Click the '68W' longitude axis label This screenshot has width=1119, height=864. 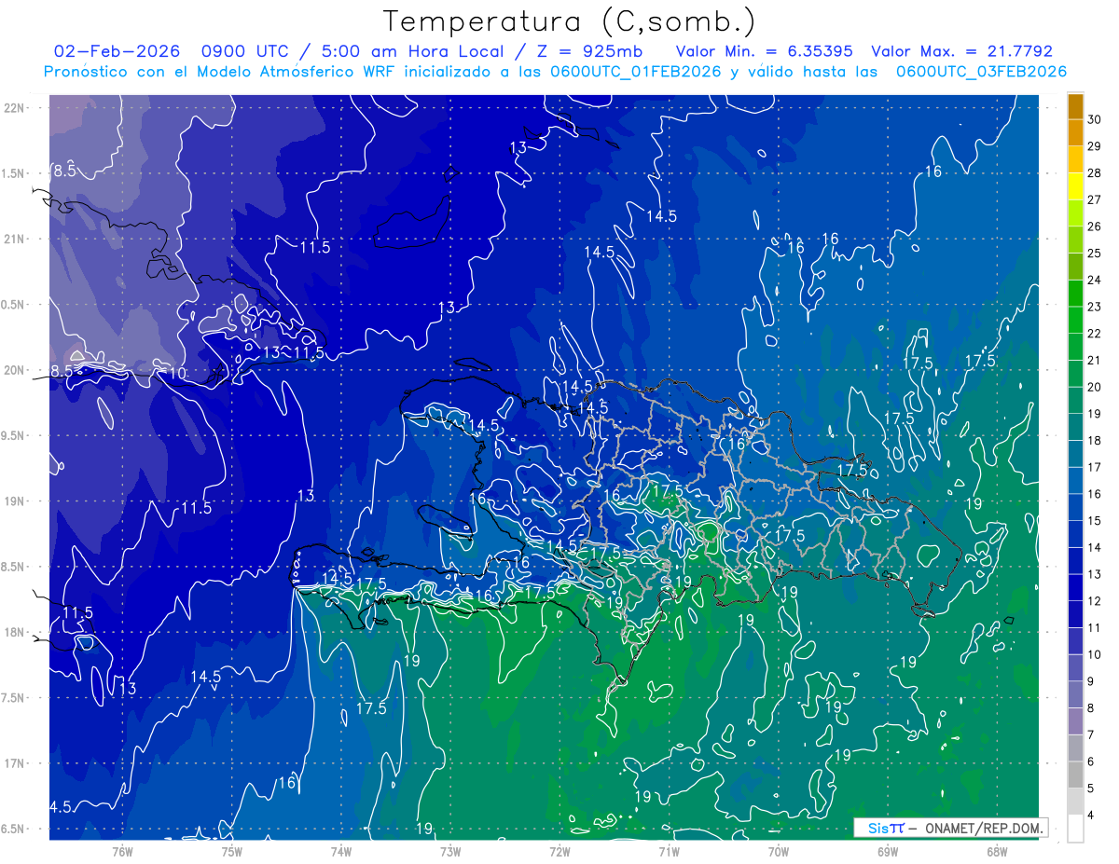[x=997, y=852]
